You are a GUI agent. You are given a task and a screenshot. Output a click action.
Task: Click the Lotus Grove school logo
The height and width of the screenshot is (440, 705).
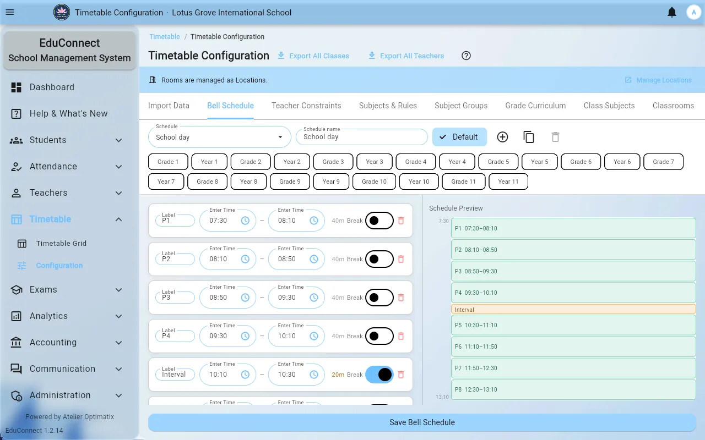(62, 12)
